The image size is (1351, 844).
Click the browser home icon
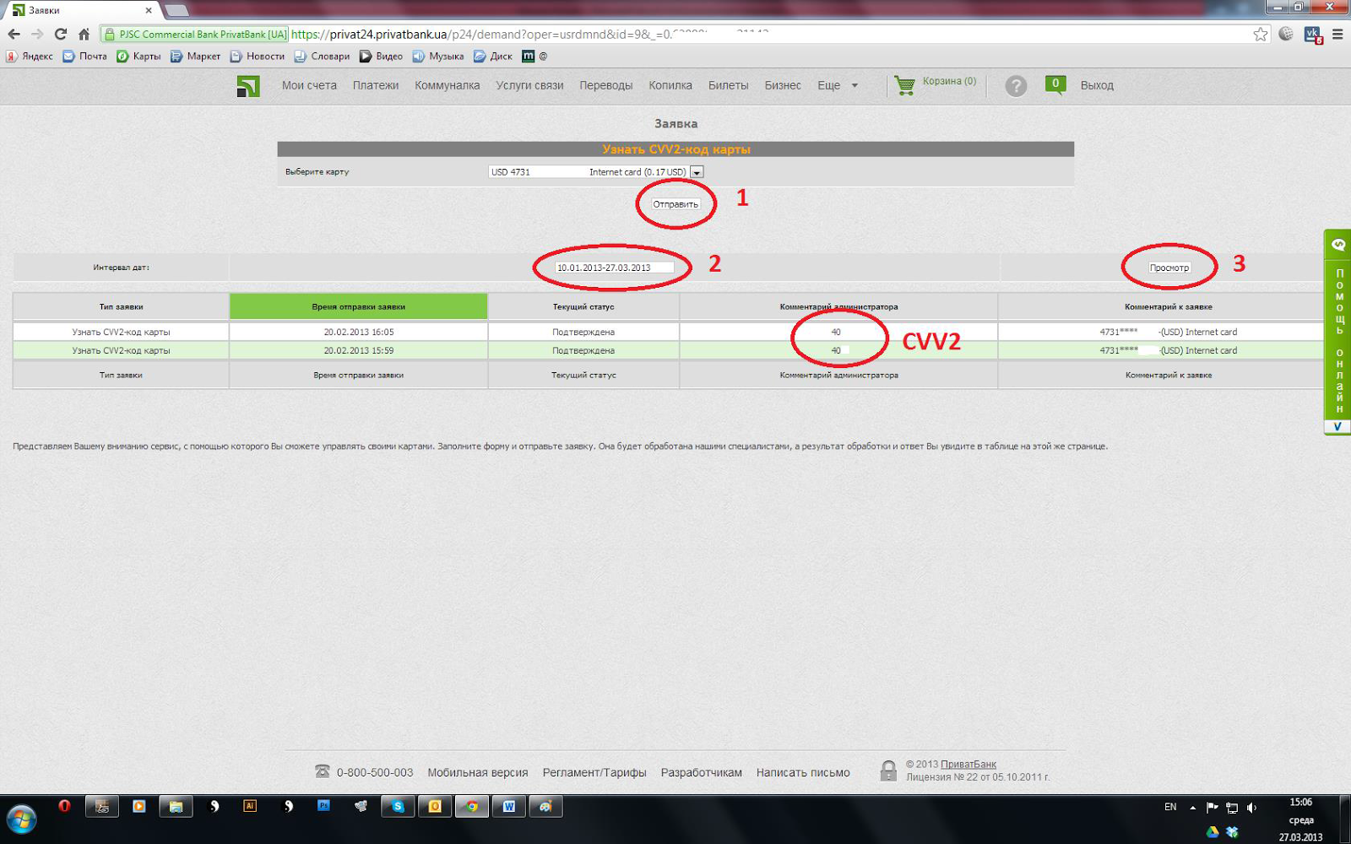84,35
